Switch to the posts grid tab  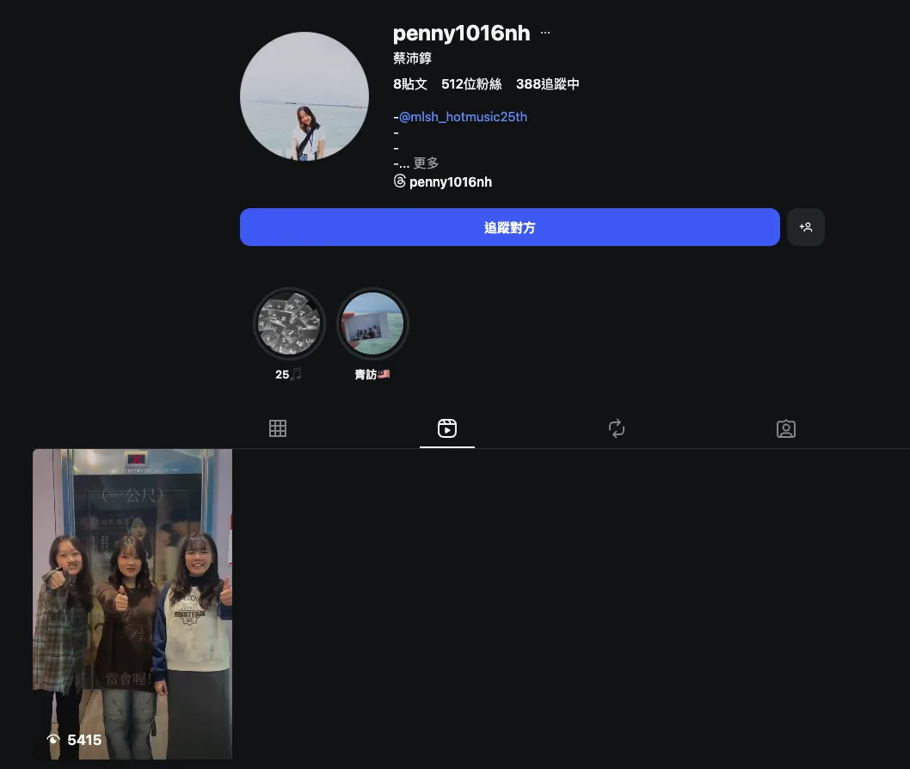(277, 428)
